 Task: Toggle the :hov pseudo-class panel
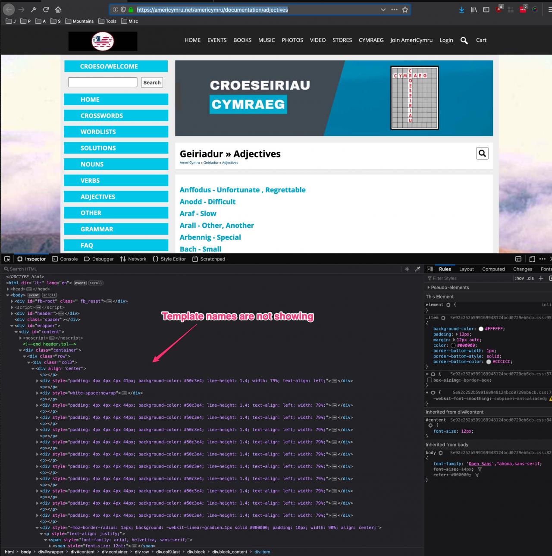coord(519,278)
